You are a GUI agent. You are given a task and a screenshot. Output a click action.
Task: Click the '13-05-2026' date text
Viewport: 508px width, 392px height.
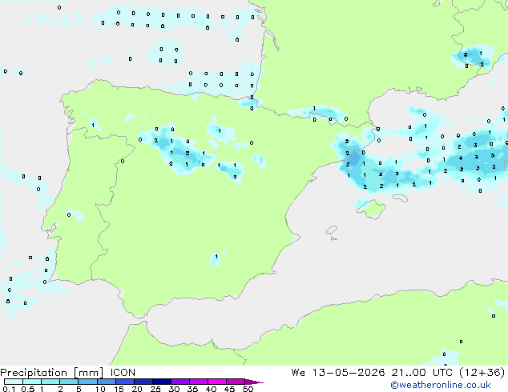tap(349, 373)
